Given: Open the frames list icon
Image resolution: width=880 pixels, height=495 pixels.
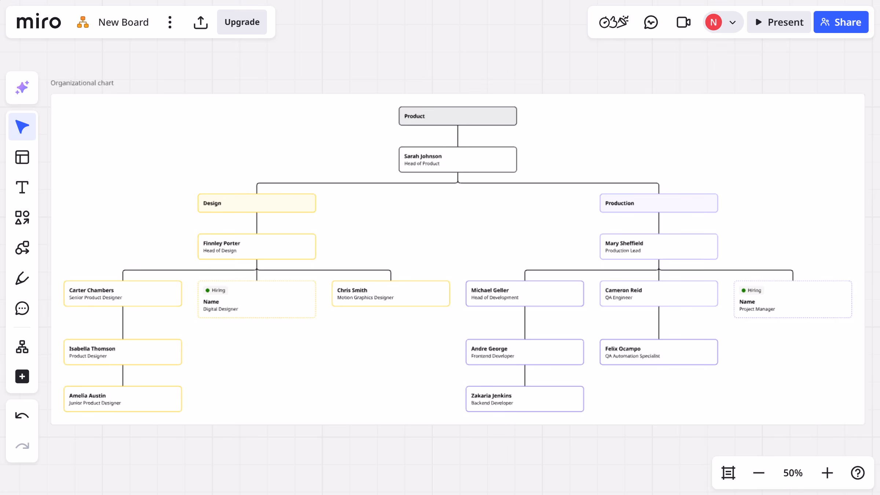Looking at the screenshot, I should tap(728, 473).
